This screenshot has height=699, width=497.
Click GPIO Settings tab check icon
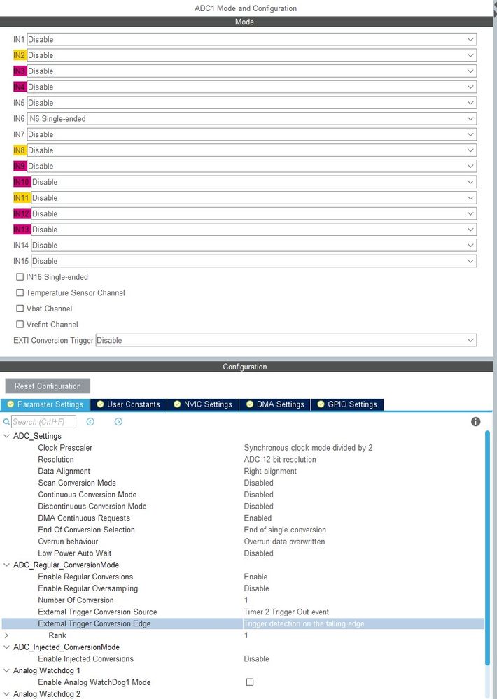321,404
